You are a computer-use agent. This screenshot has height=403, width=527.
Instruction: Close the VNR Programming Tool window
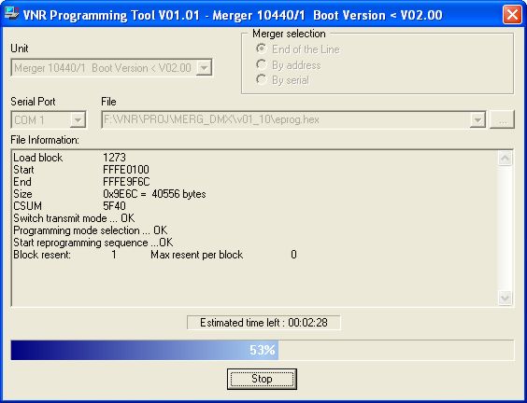pyautogui.click(x=512, y=14)
